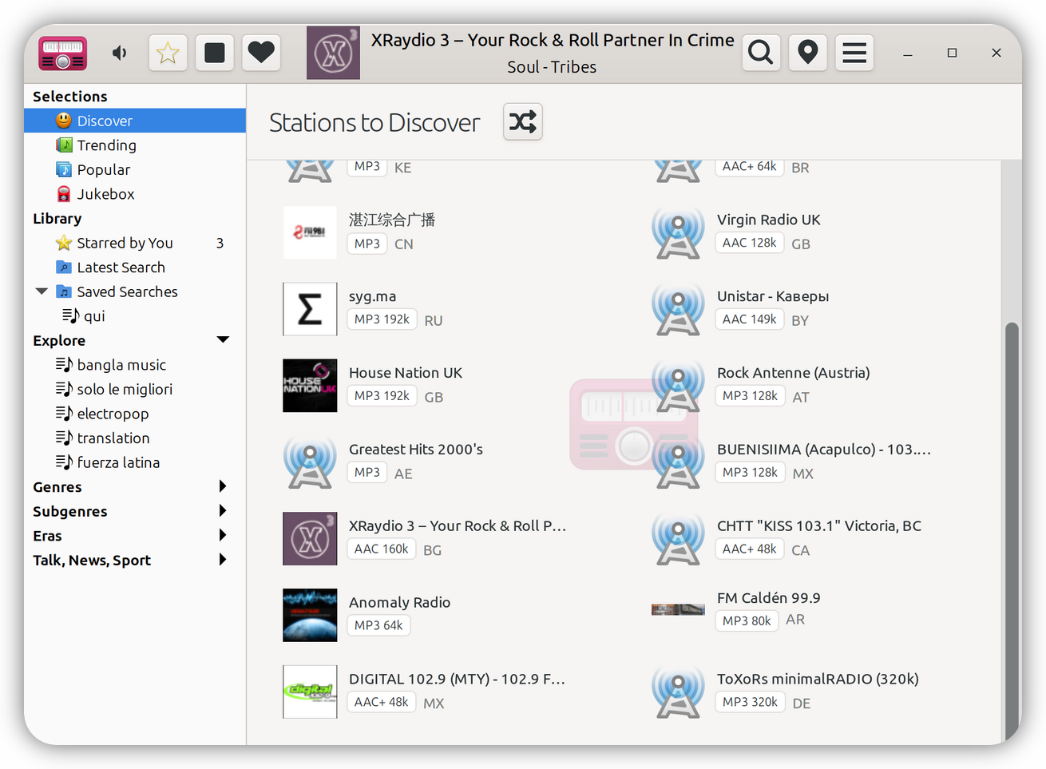Click the XRaydio 3 now-playing logo in header
Image resolution: width=1046 pixels, height=769 pixels.
pos(333,53)
